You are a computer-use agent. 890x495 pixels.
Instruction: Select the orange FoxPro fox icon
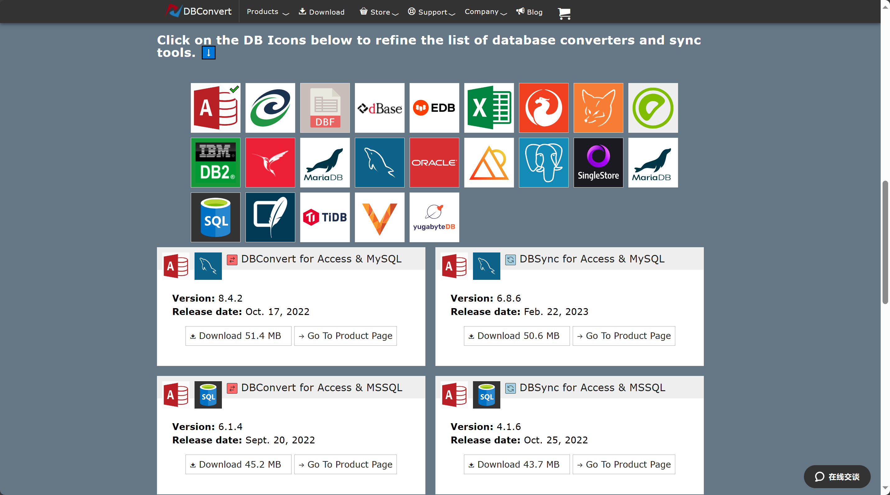coord(599,108)
